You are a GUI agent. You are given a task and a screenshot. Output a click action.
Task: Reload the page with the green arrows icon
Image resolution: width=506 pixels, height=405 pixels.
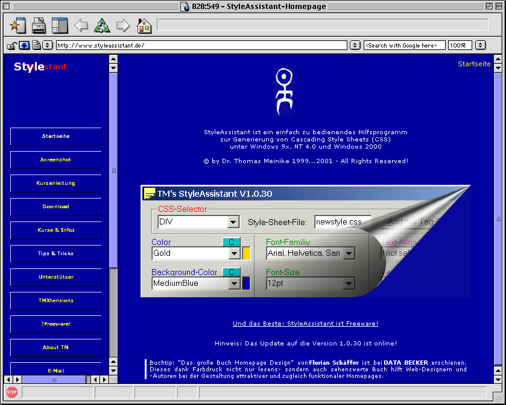[x=102, y=25]
